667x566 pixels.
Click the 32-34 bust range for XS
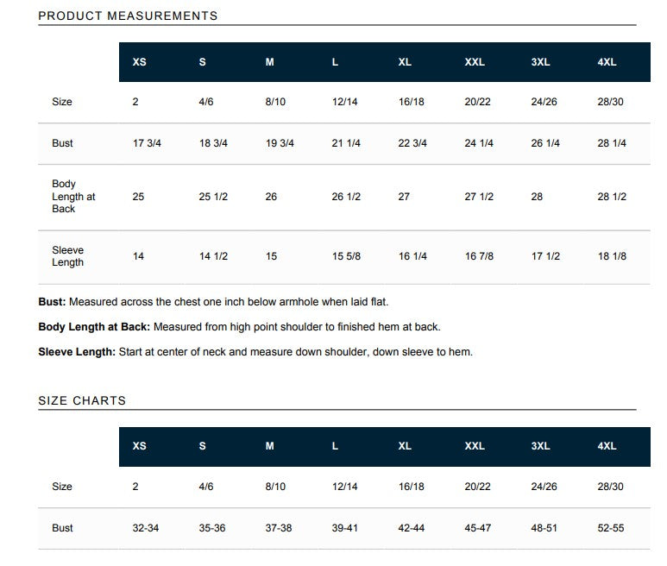tap(146, 528)
